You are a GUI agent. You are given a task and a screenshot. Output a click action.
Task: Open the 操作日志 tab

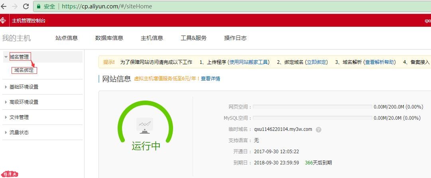tap(235, 38)
